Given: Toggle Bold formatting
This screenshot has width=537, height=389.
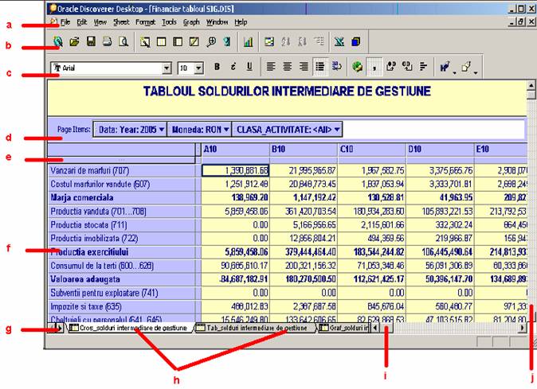Looking at the screenshot, I should [x=215, y=67].
